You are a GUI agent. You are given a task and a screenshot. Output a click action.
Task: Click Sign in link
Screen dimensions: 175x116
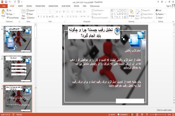[169, 6]
